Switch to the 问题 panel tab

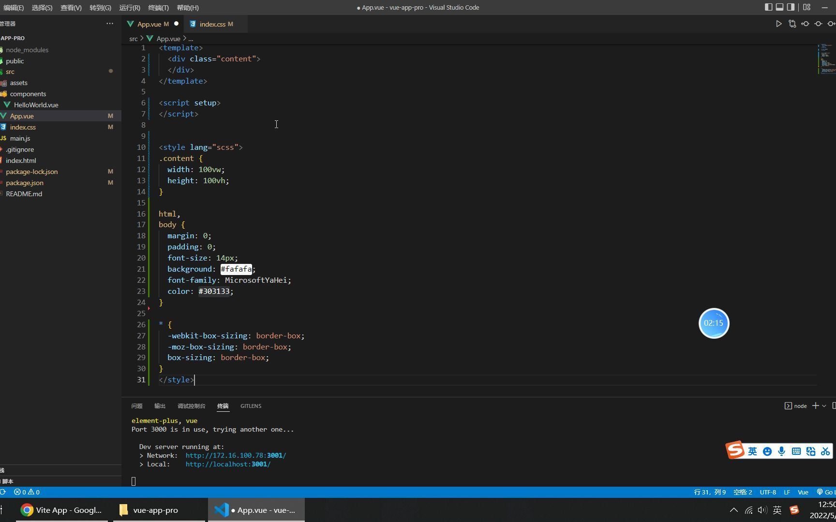(x=137, y=406)
